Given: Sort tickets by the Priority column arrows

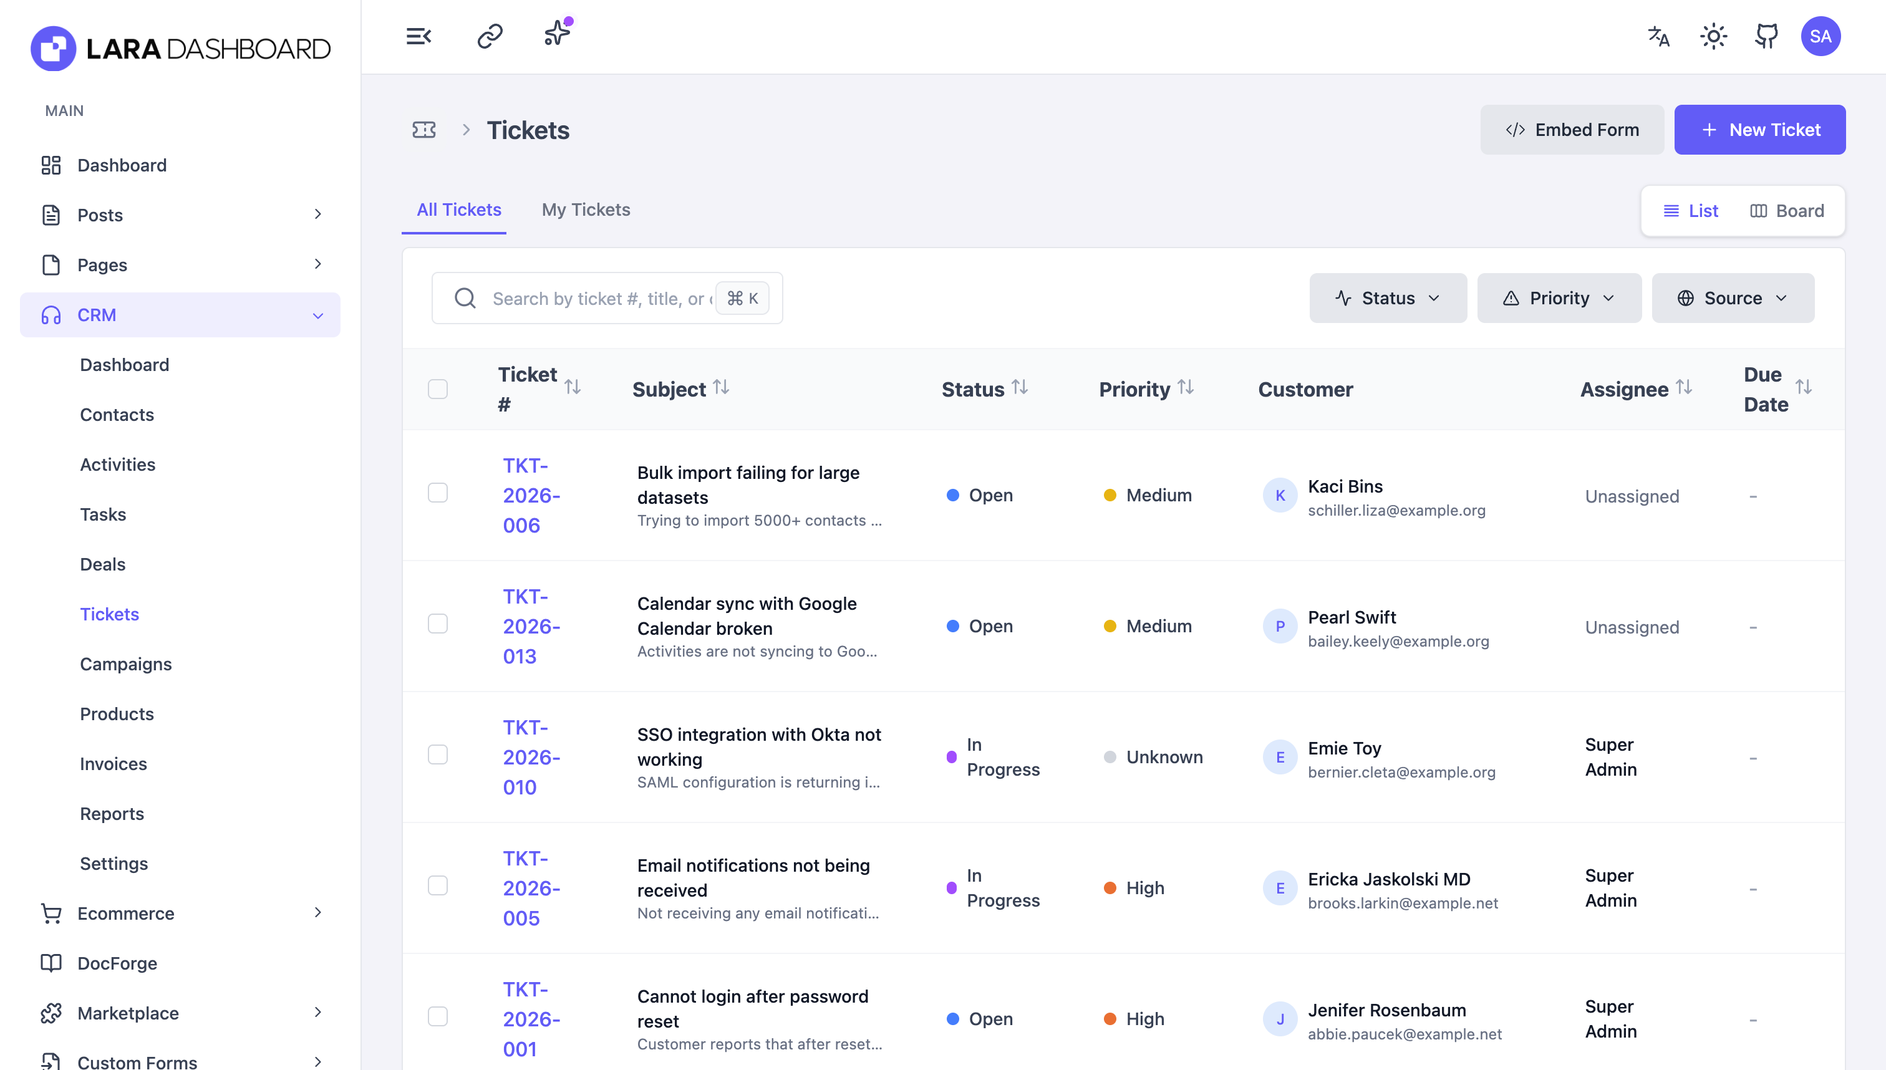Looking at the screenshot, I should coord(1186,387).
